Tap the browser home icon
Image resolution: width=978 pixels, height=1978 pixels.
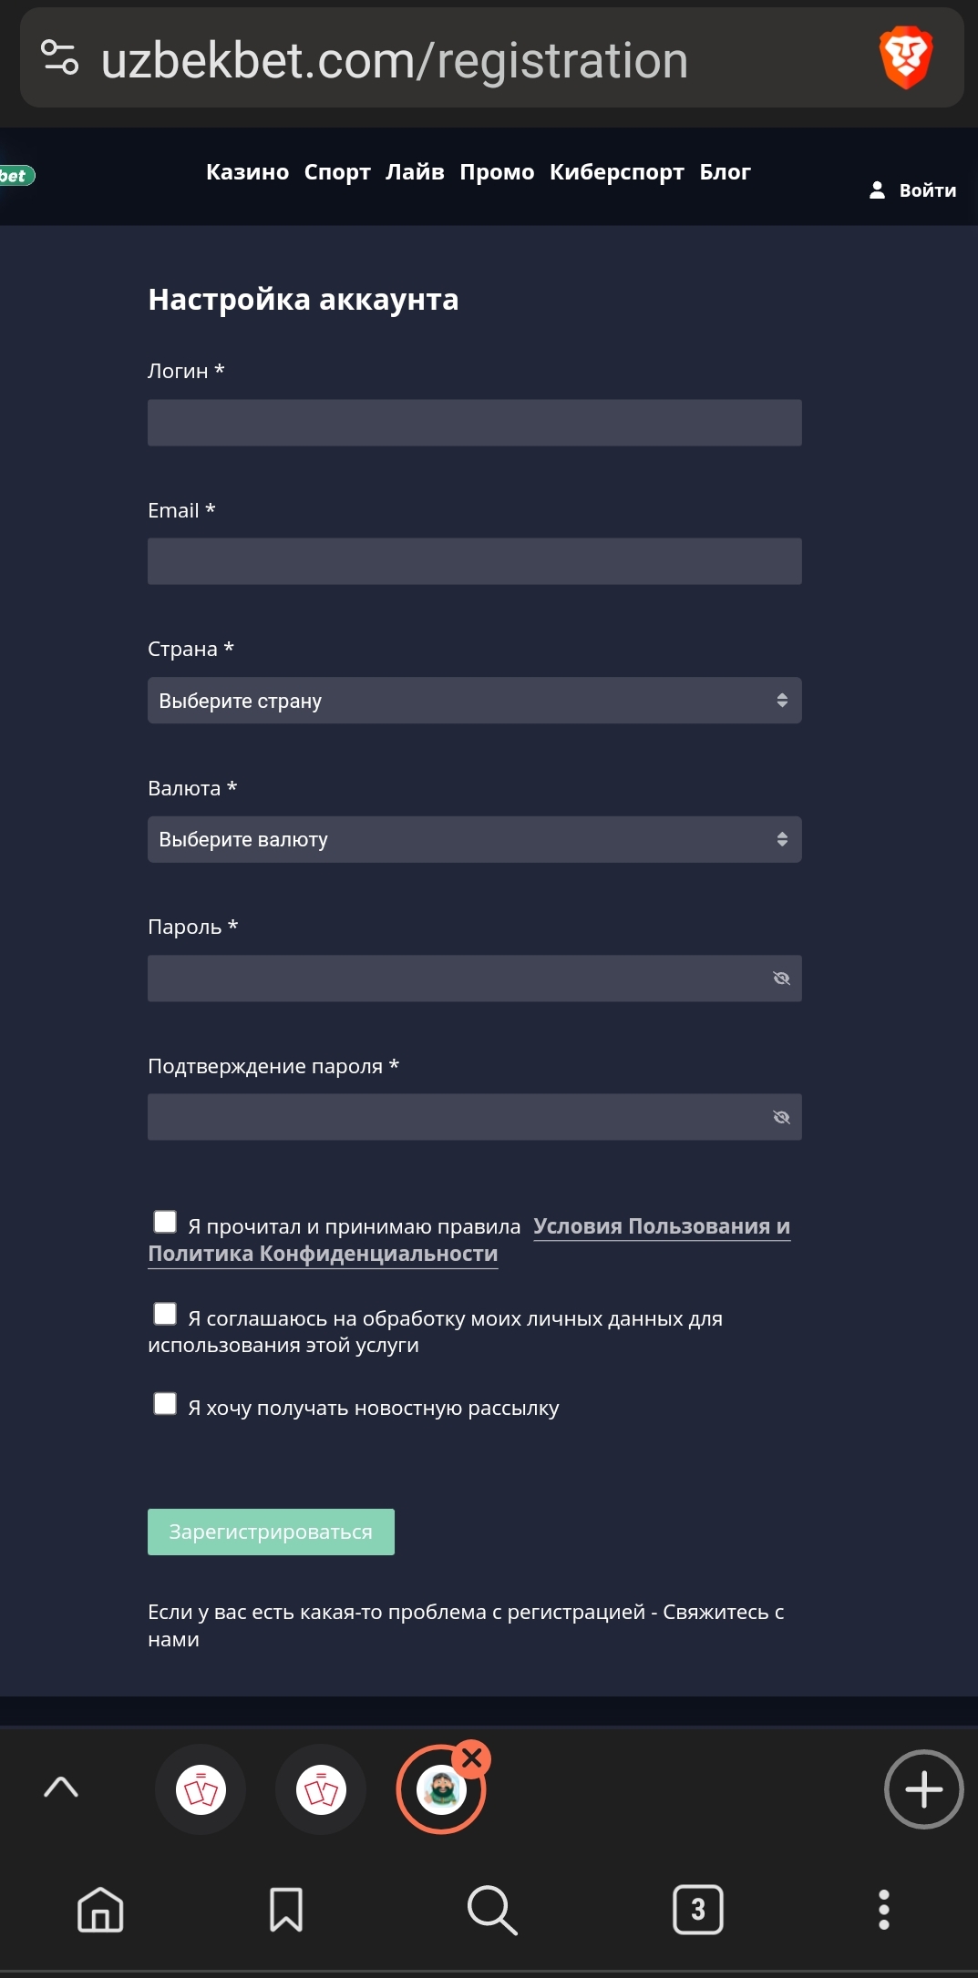pos(100,1909)
